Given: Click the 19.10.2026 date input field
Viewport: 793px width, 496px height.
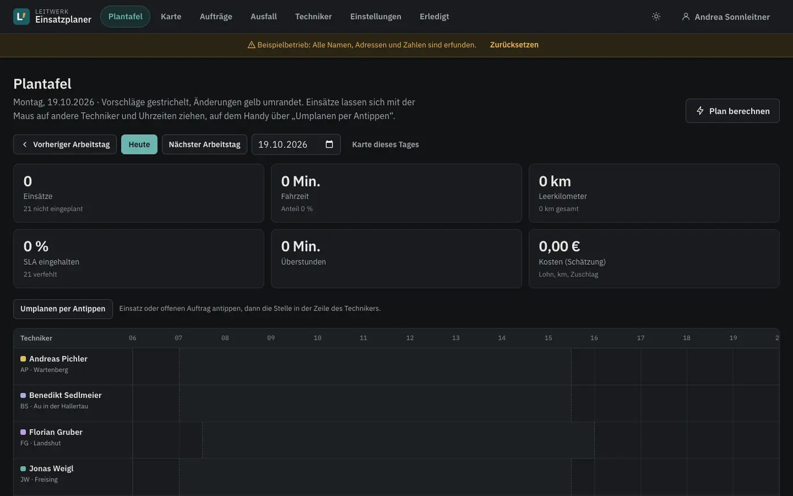Looking at the screenshot, I should [296, 145].
